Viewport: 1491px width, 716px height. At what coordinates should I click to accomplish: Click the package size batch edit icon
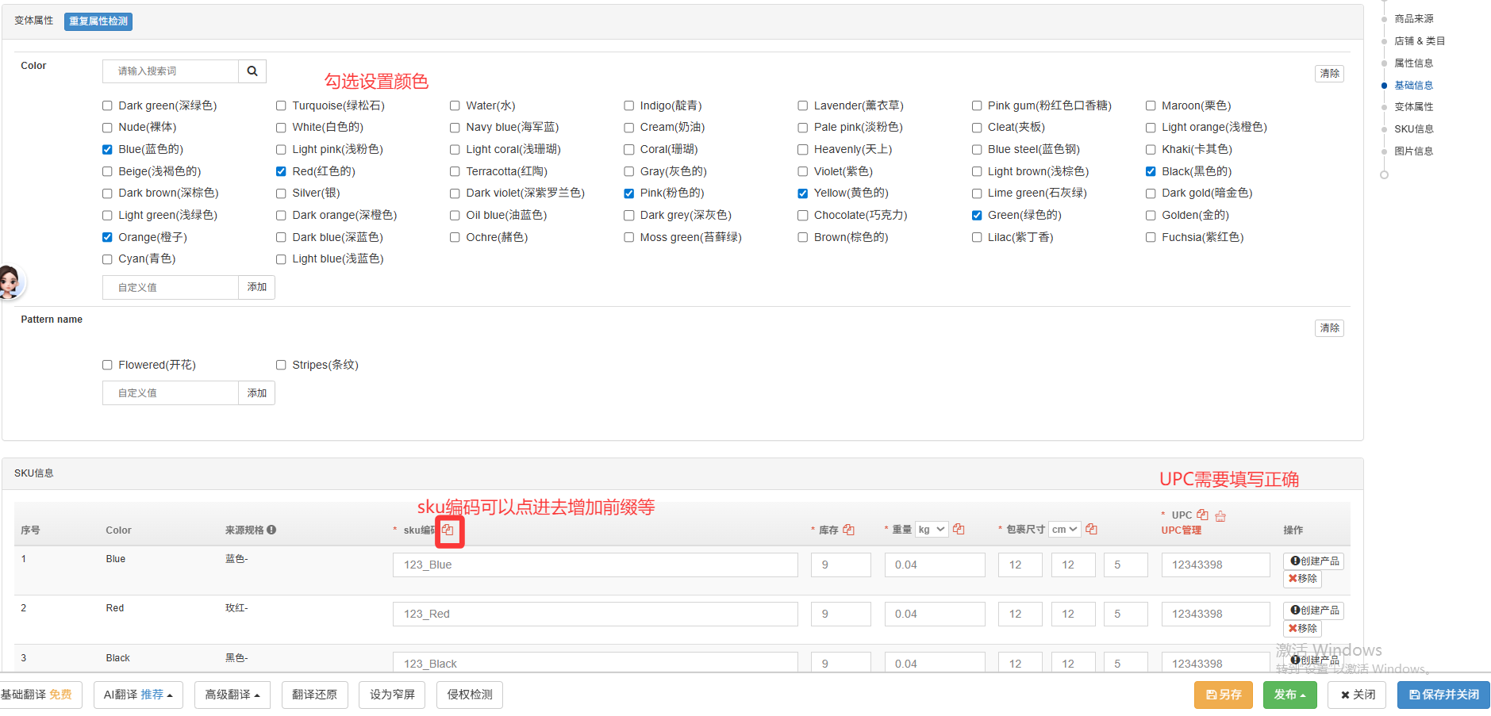point(1091,529)
